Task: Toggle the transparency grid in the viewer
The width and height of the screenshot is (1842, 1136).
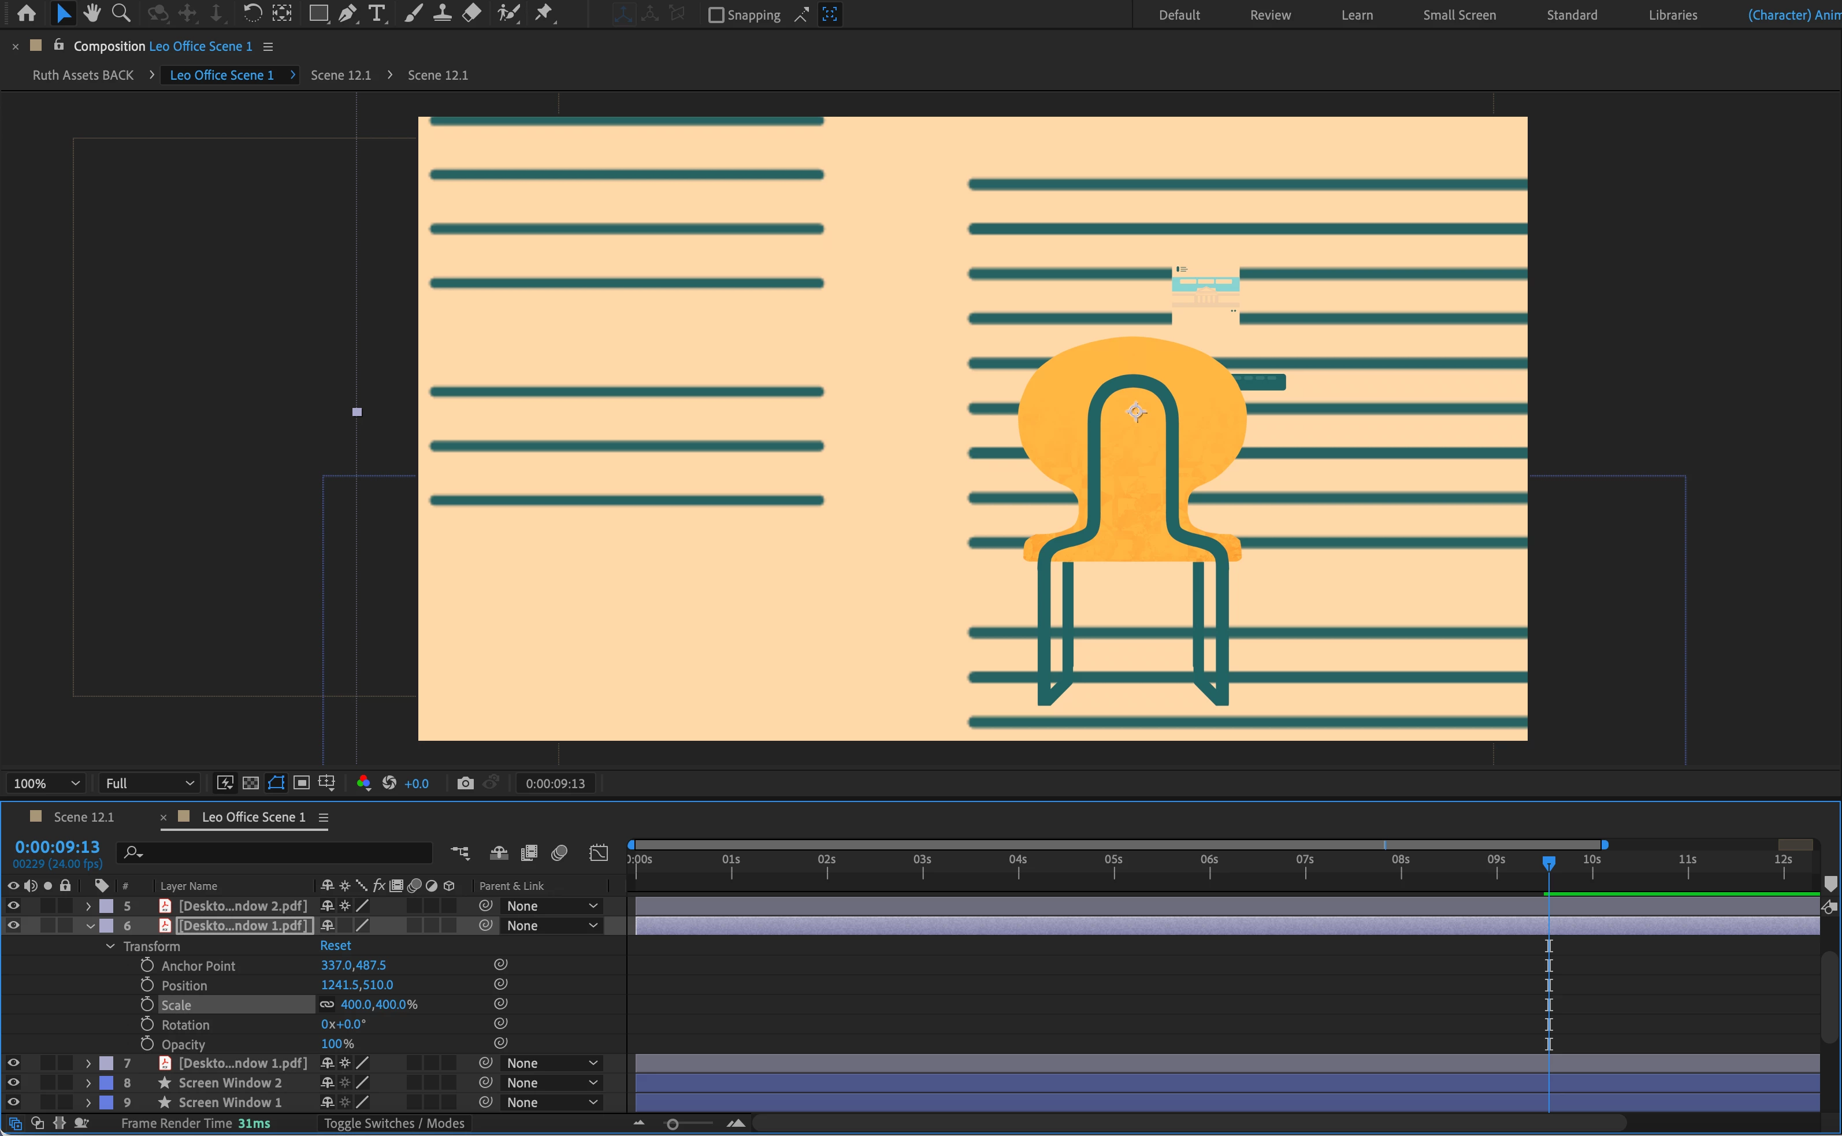Action: tap(251, 783)
